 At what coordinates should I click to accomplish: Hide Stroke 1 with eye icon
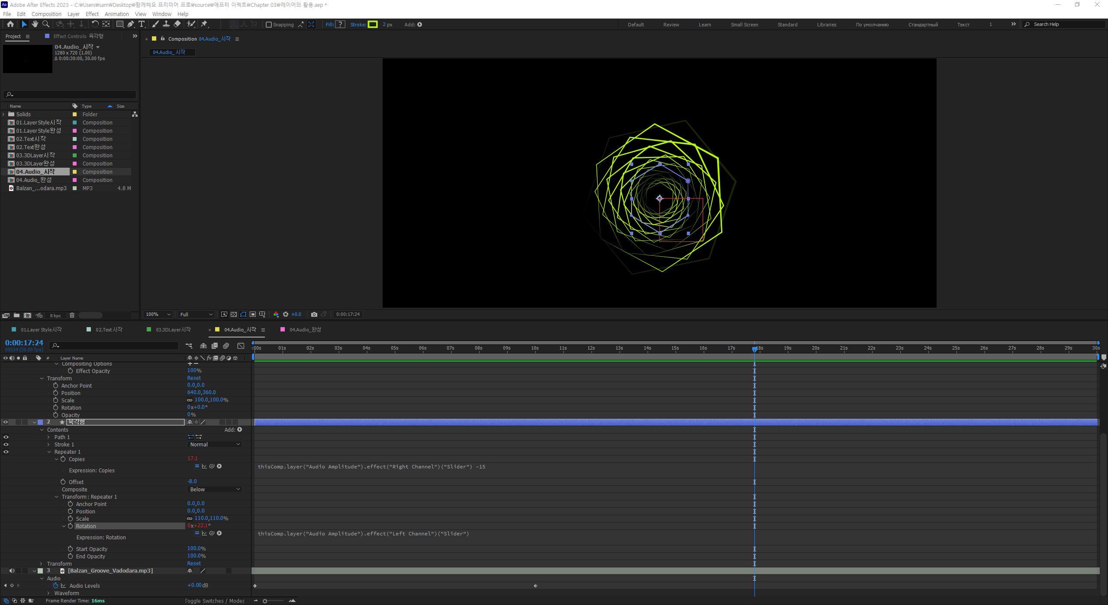[6, 444]
